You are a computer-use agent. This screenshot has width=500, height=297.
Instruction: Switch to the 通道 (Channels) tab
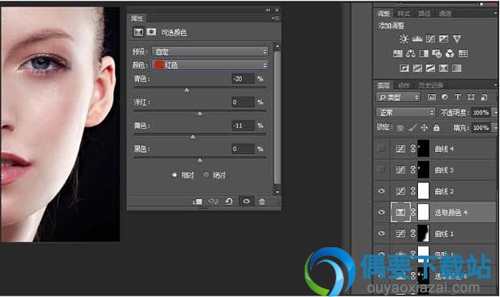point(445,14)
